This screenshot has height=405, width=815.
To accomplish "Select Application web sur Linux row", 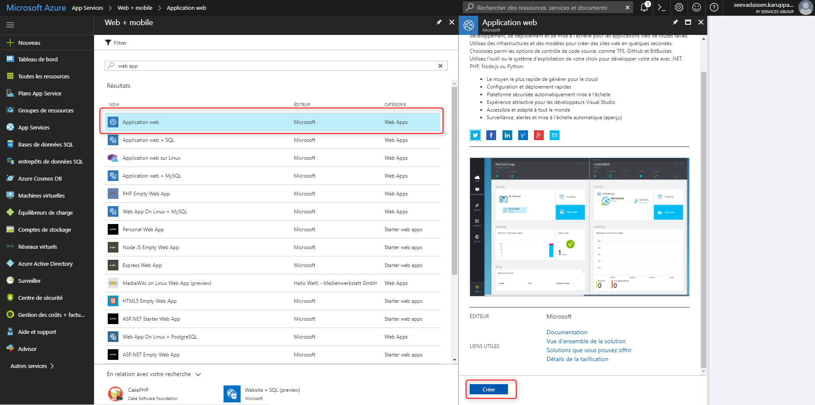I will 273,158.
